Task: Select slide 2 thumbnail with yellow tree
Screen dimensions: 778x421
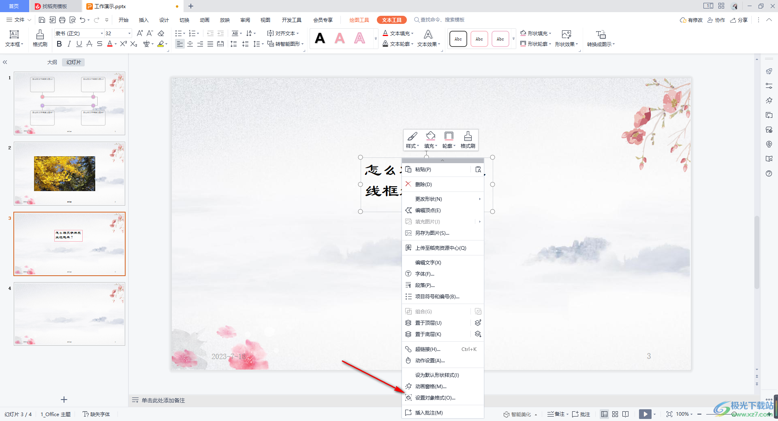Action: click(x=70, y=174)
